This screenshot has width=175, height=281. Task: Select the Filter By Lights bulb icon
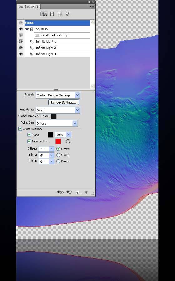(67, 14)
